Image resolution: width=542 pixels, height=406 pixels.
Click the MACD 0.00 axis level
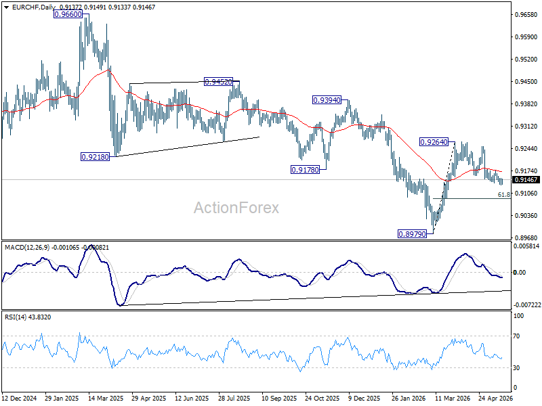520,273
